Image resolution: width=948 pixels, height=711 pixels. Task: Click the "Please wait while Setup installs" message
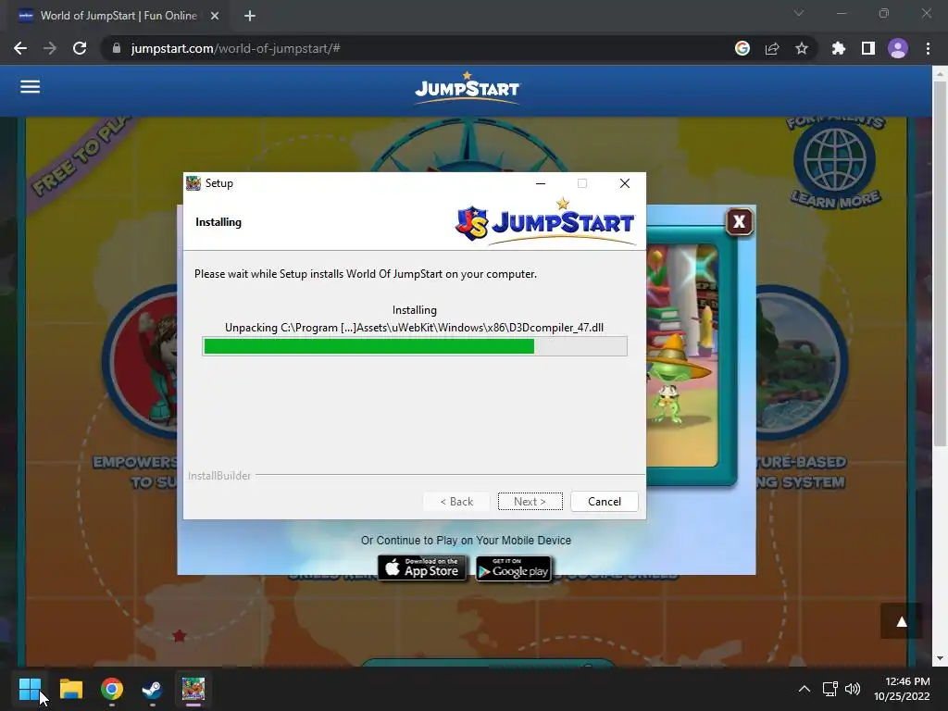(365, 274)
